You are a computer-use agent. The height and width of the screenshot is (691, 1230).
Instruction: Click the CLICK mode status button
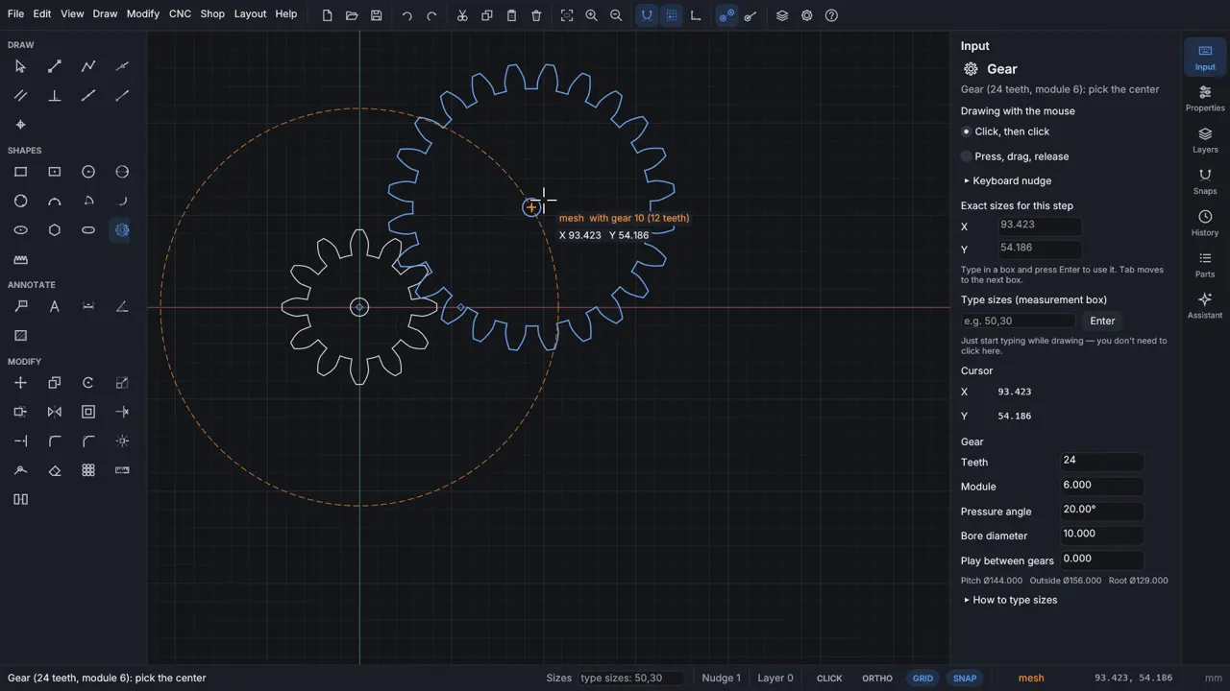(829, 679)
